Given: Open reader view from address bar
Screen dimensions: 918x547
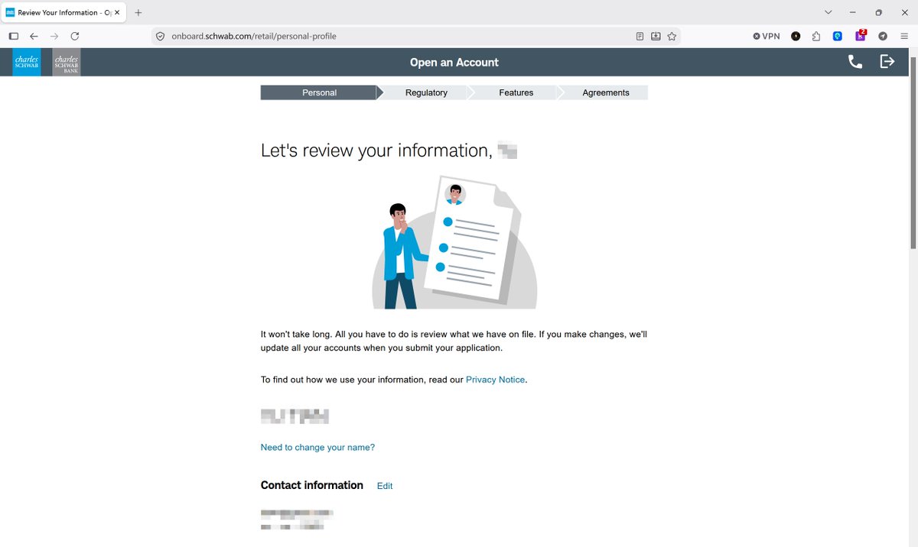Looking at the screenshot, I should (640, 36).
